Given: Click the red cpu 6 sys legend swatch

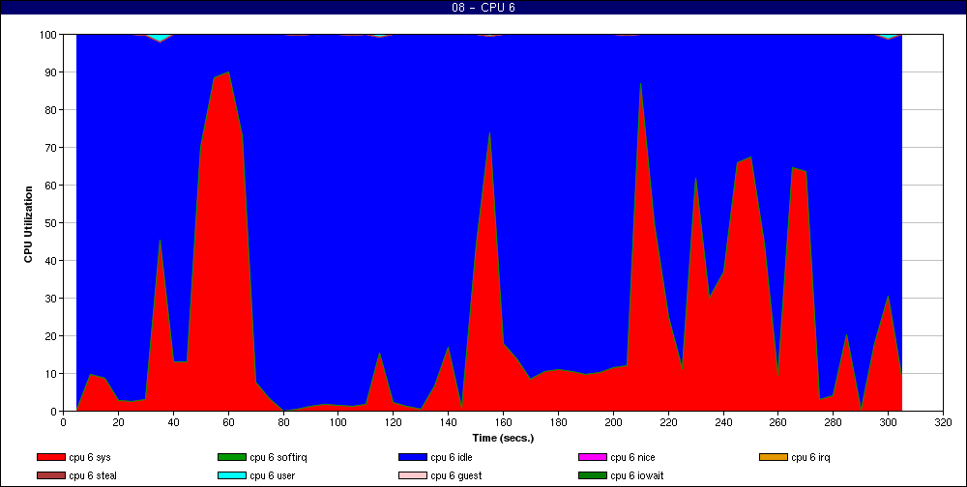Looking at the screenshot, I should point(50,457).
